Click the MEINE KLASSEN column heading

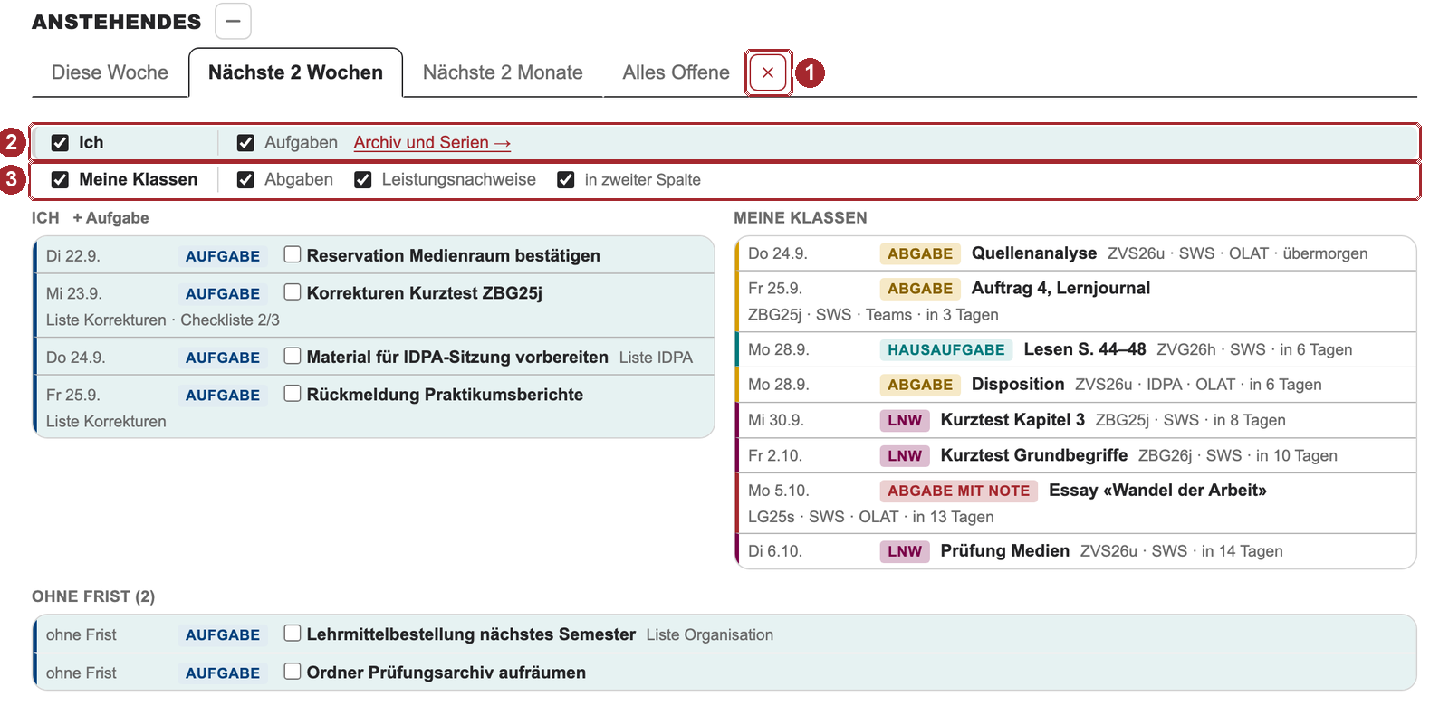(x=801, y=218)
